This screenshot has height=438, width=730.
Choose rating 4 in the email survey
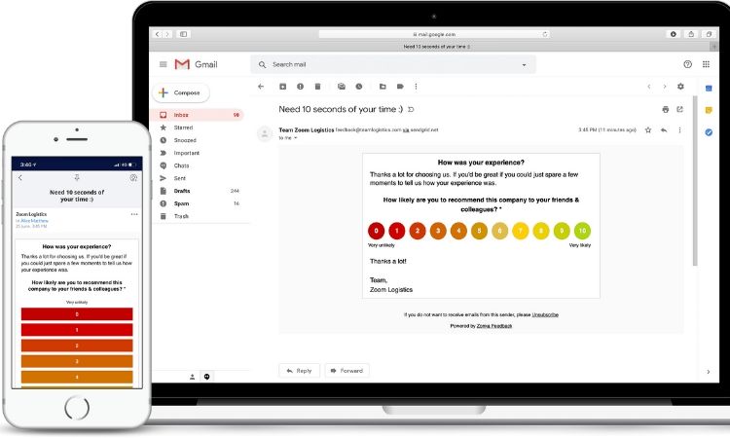tap(458, 231)
